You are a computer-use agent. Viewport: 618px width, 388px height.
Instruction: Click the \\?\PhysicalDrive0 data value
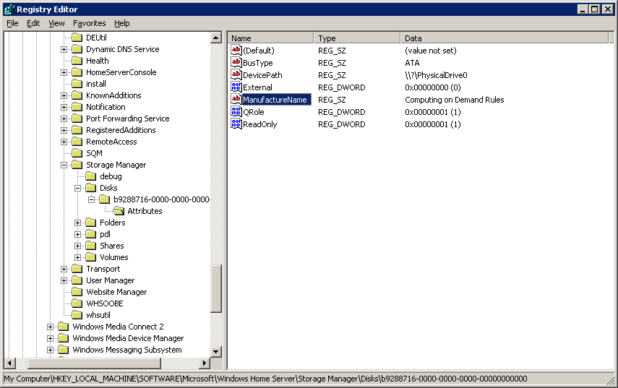[x=436, y=75]
